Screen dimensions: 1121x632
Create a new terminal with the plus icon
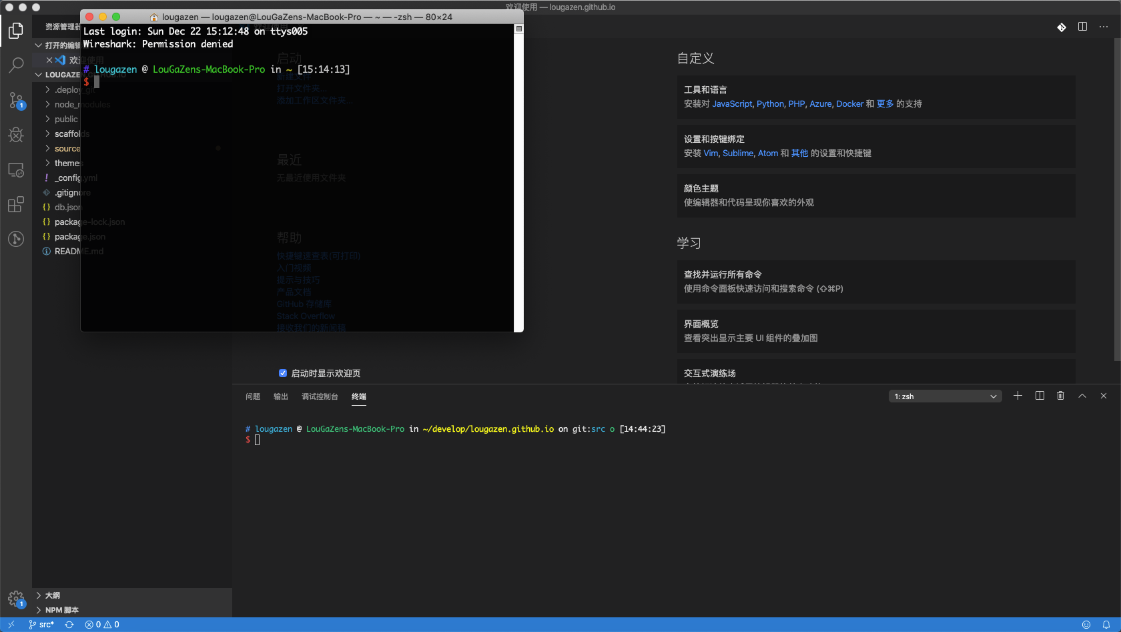coord(1018,395)
